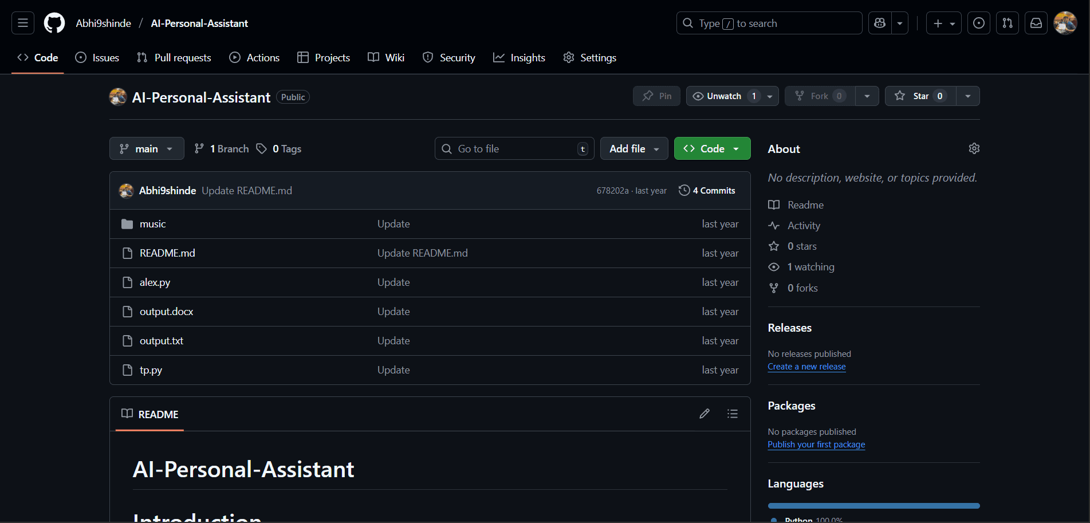Switch to the Insights tab
1090x523 pixels.
[519, 58]
